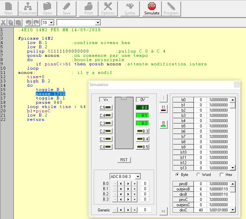The image size is (246, 219).
Task: Collapse the simulation panel with << button
Action: [163, 211]
